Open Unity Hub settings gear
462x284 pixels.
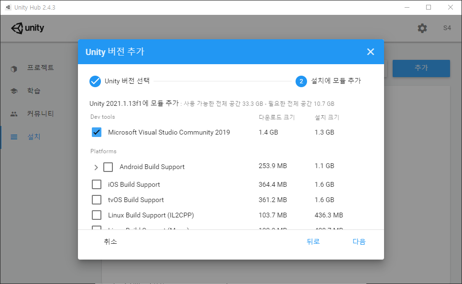[422, 28]
